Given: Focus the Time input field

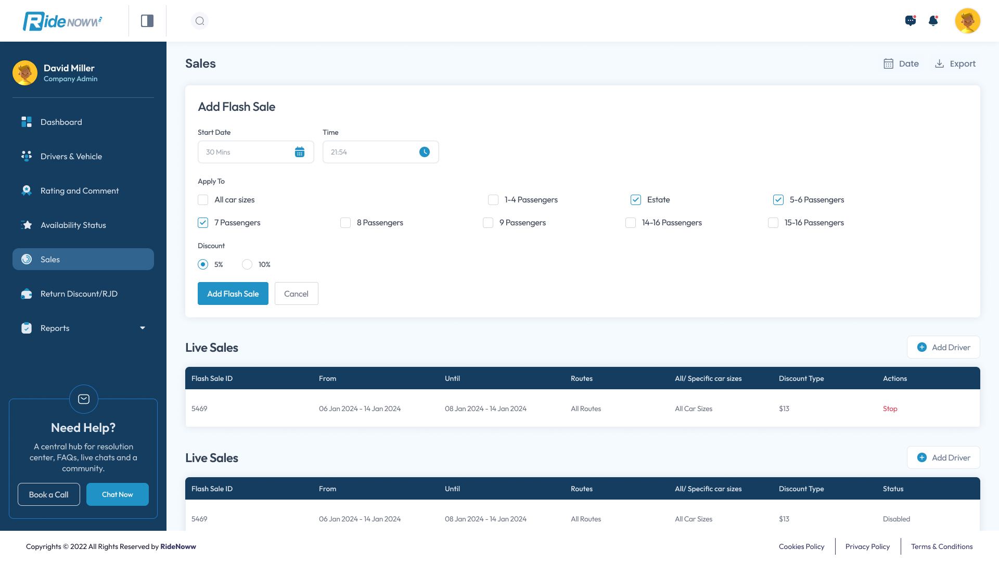Looking at the screenshot, I should 381,152.
